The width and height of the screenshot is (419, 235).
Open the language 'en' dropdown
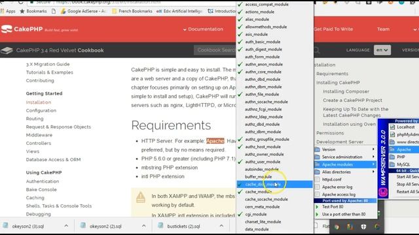tap(382, 50)
